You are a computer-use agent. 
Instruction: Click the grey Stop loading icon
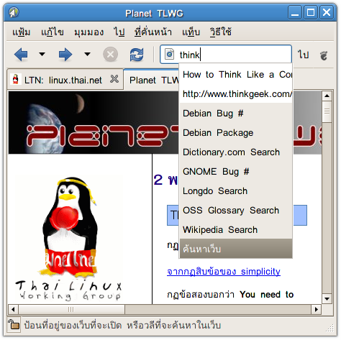coord(111,55)
